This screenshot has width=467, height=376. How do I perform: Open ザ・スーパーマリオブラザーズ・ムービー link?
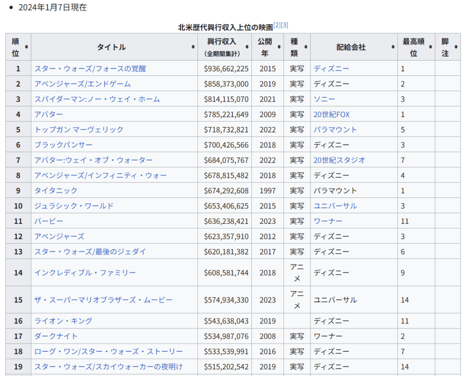point(104,300)
